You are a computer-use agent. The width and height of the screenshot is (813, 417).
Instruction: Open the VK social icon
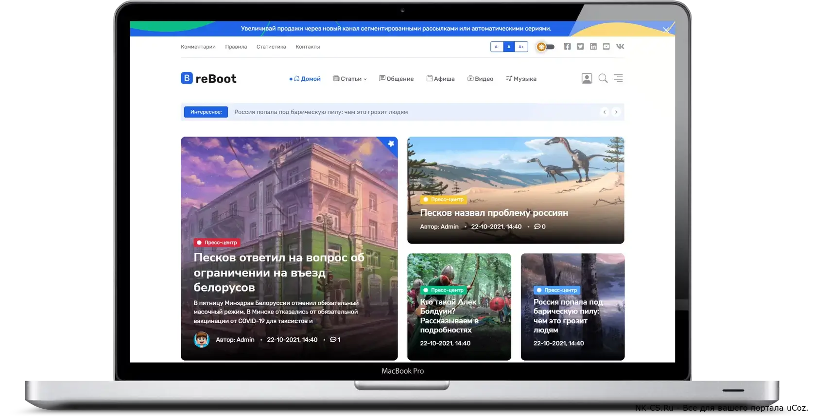(620, 47)
